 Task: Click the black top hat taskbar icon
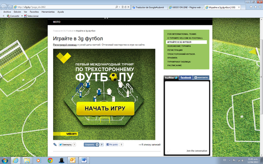pos(62,160)
